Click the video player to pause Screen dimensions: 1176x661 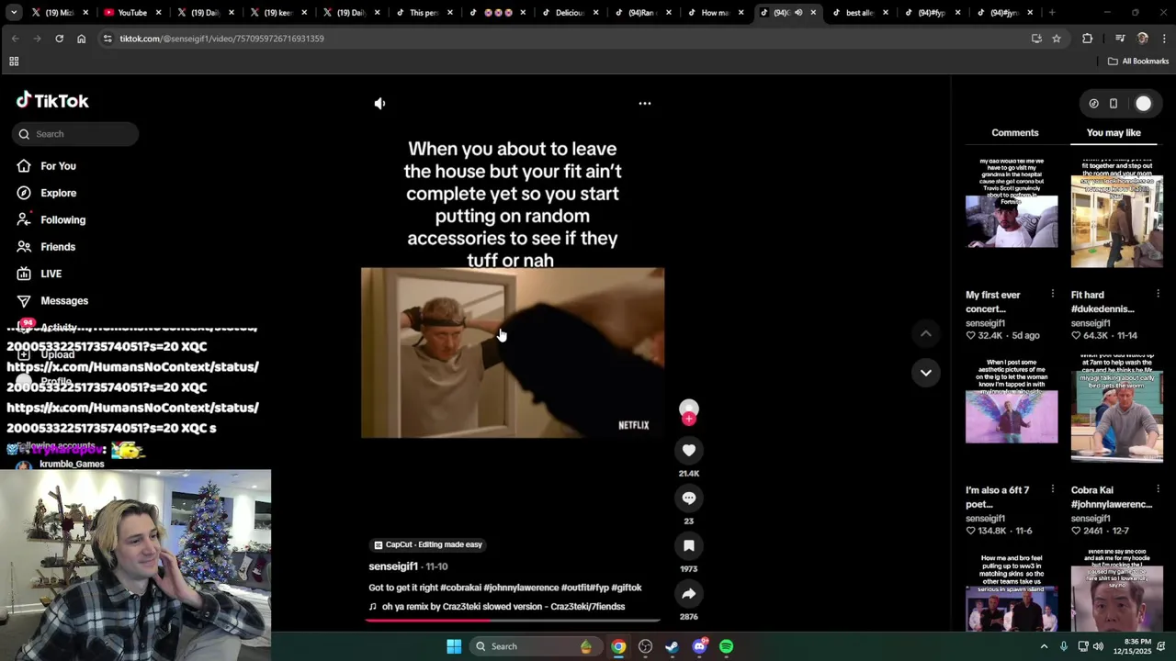(x=513, y=353)
